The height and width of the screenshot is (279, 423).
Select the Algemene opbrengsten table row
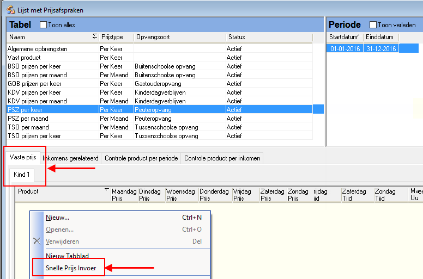[x=37, y=49]
